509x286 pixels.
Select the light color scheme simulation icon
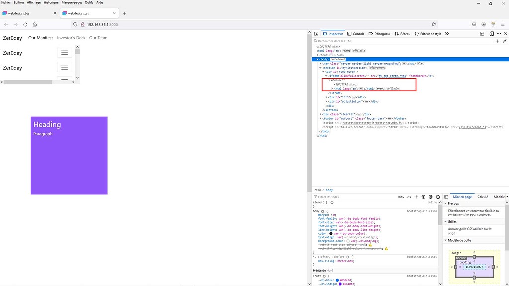coord(424,196)
